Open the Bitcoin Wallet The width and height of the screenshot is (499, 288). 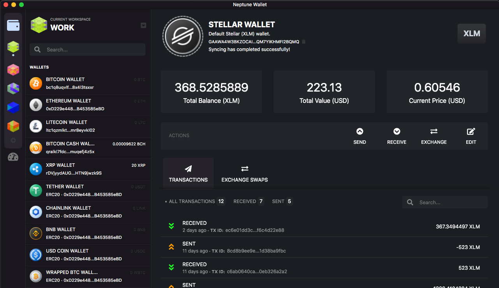tap(88, 83)
